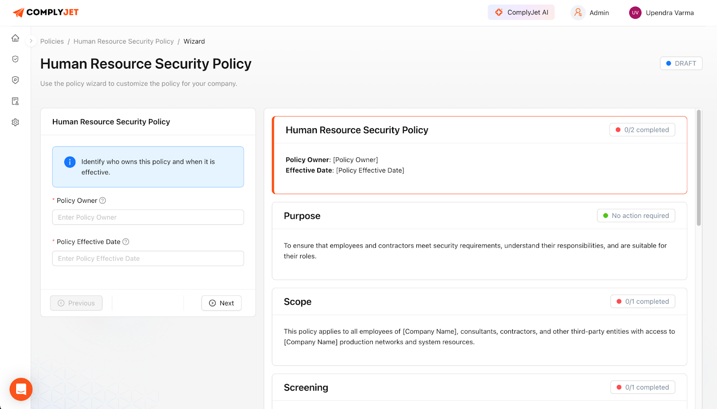Click the DRAFT status badge
This screenshot has width=717, height=409.
681,63
